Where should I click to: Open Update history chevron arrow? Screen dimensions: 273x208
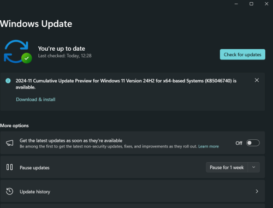pos(257,191)
